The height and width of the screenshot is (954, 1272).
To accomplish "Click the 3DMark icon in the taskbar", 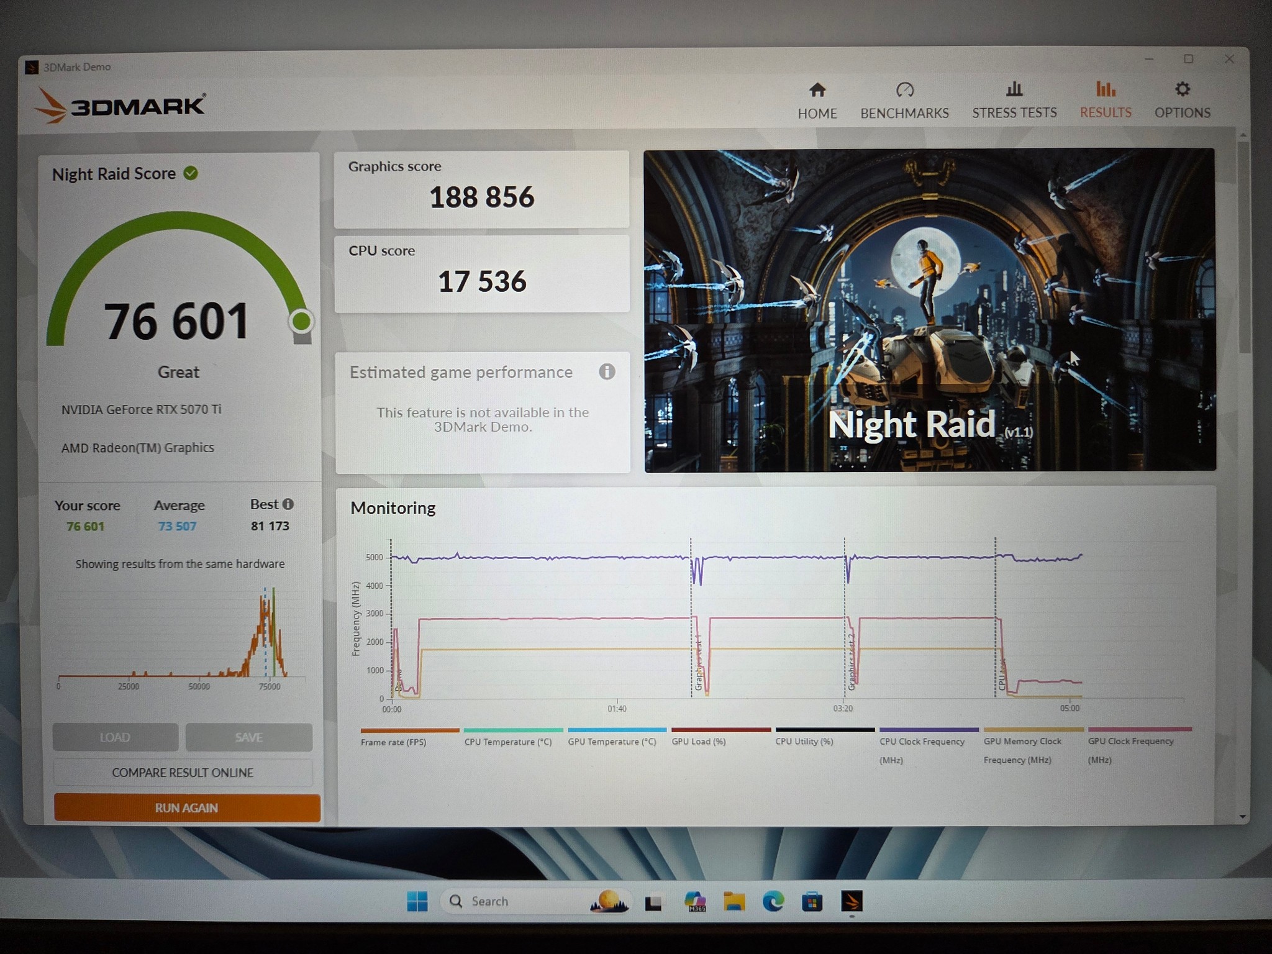I will [x=852, y=901].
